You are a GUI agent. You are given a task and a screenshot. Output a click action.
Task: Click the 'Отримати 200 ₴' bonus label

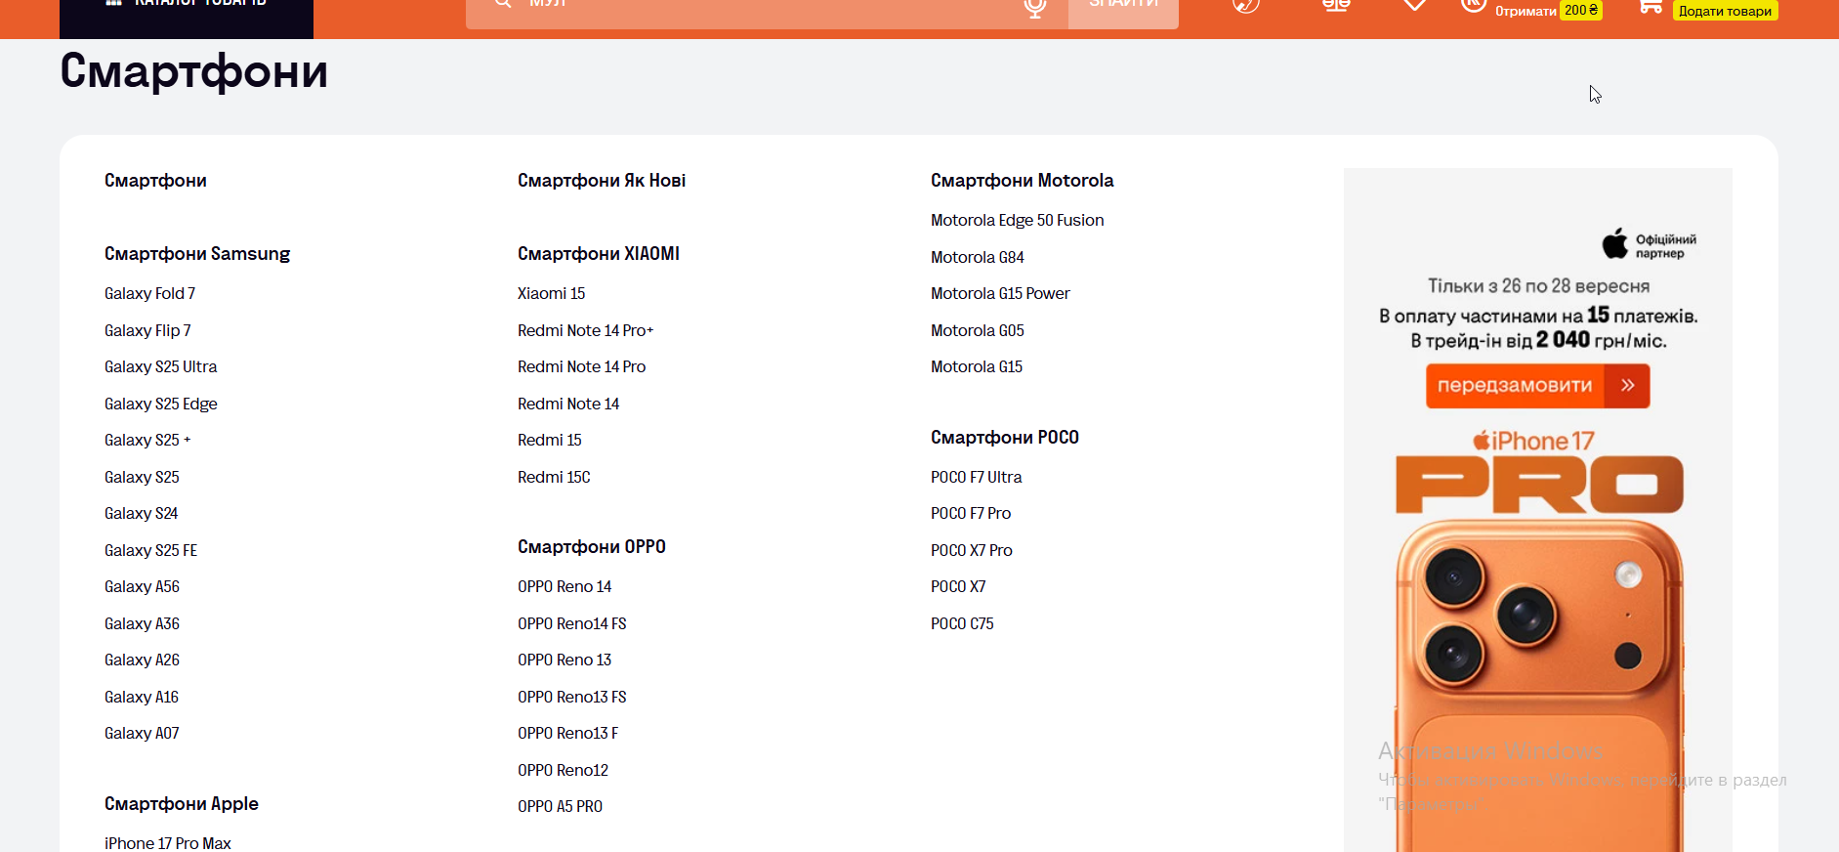pyautogui.click(x=1549, y=11)
